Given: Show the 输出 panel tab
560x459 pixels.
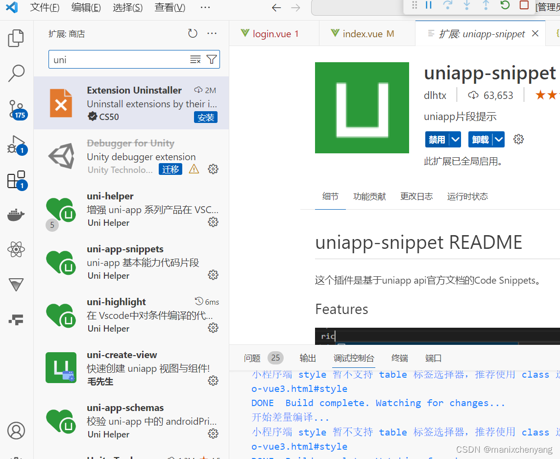Looking at the screenshot, I should [308, 358].
